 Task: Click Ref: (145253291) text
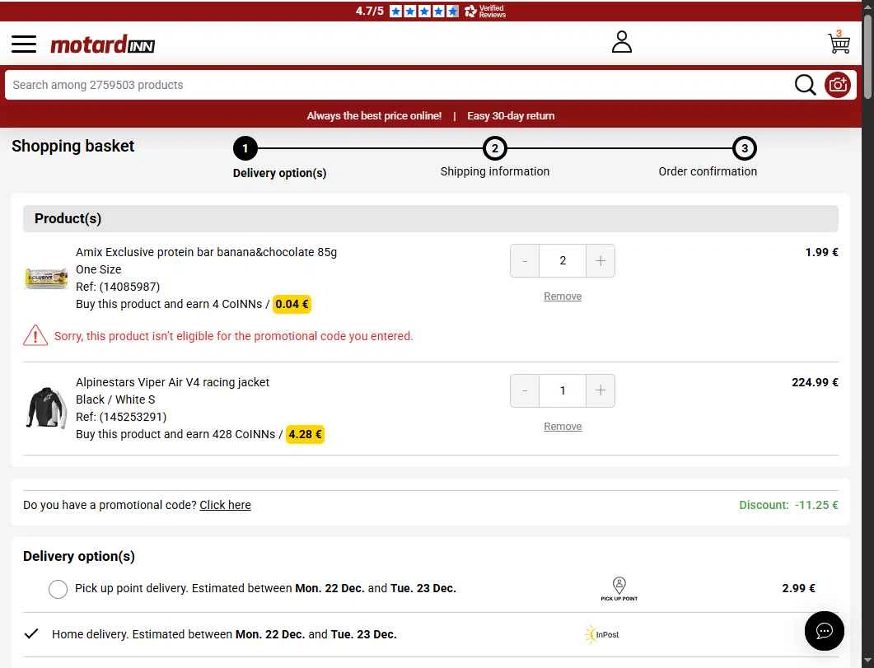click(x=121, y=417)
